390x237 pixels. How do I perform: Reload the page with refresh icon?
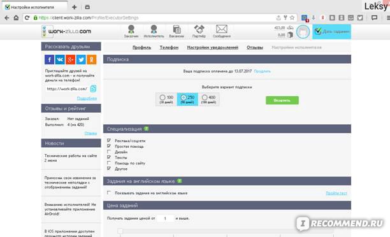click(27, 18)
